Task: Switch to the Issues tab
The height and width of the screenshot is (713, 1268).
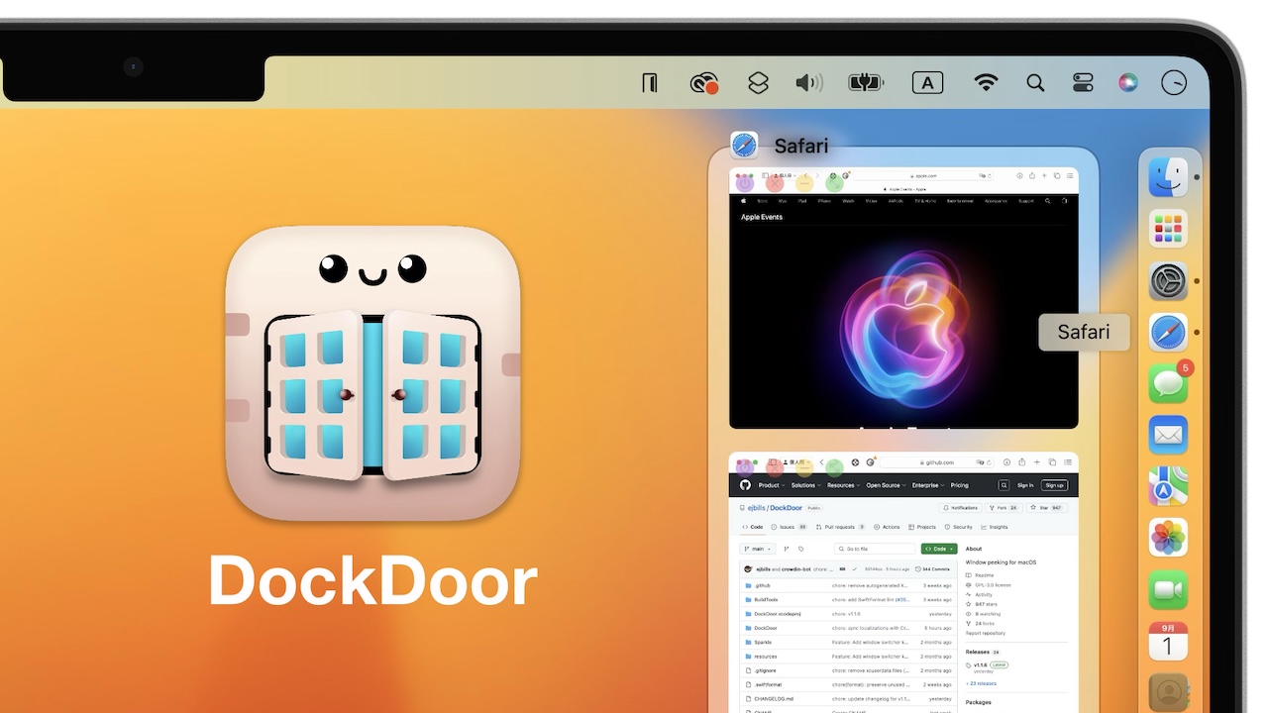Action: pos(789,527)
